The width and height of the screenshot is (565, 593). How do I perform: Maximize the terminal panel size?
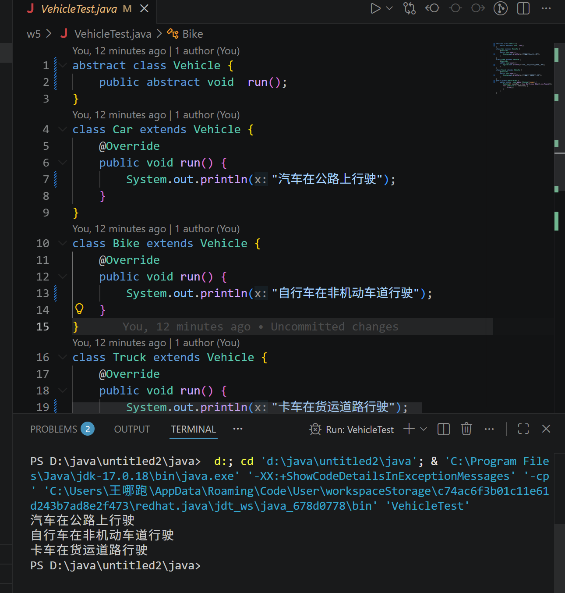[x=523, y=429]
